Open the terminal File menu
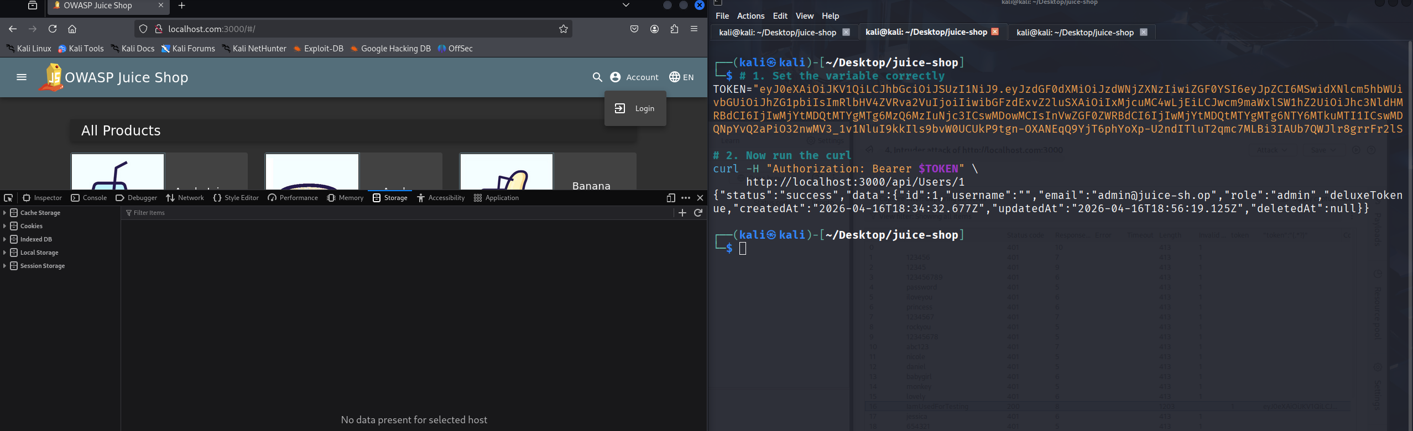The width and height of the screenshot is (1413, 431). coord(722,16)
